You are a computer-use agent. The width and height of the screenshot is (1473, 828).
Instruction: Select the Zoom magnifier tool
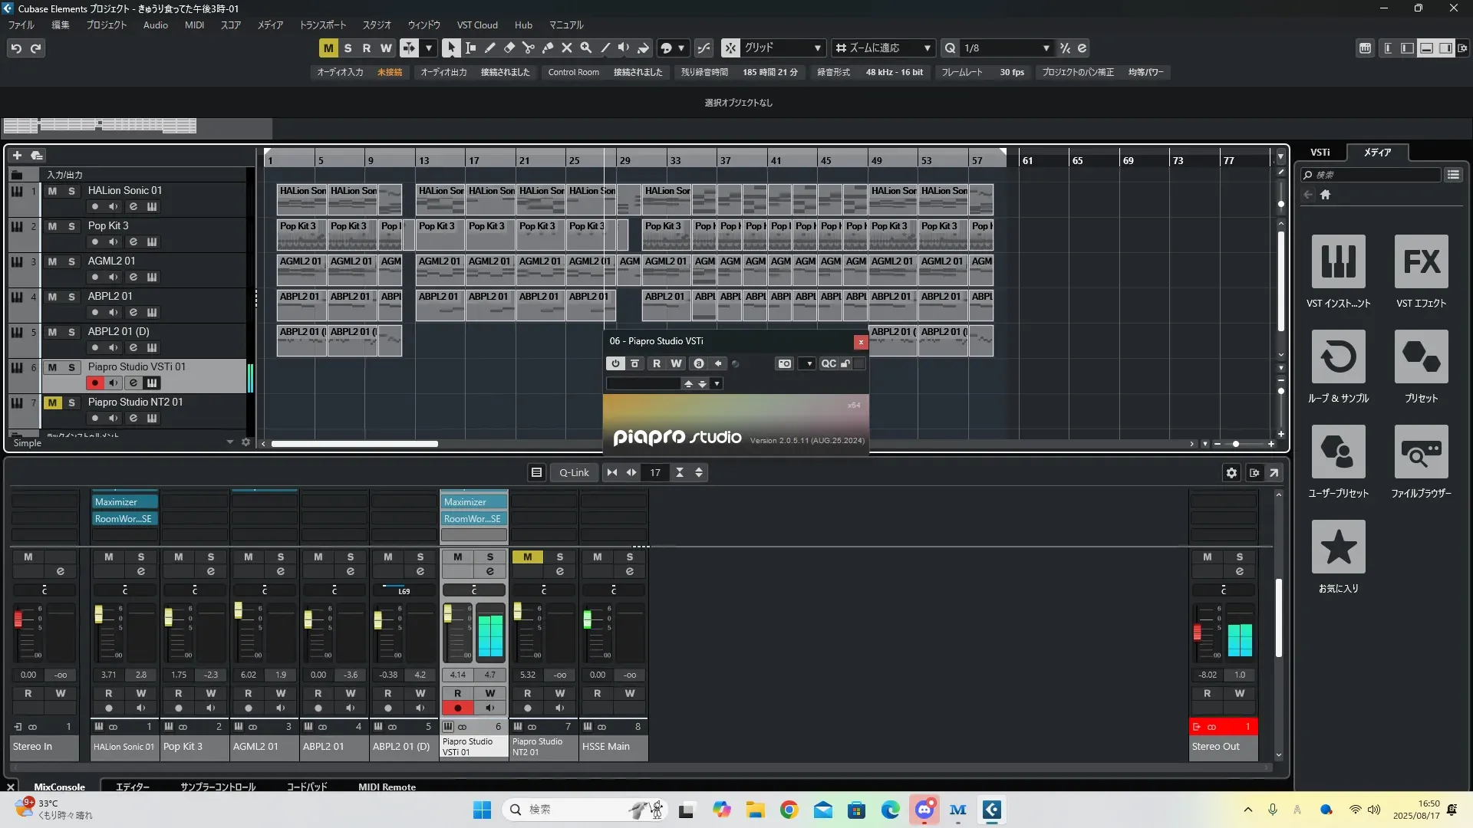pos(585,48)
